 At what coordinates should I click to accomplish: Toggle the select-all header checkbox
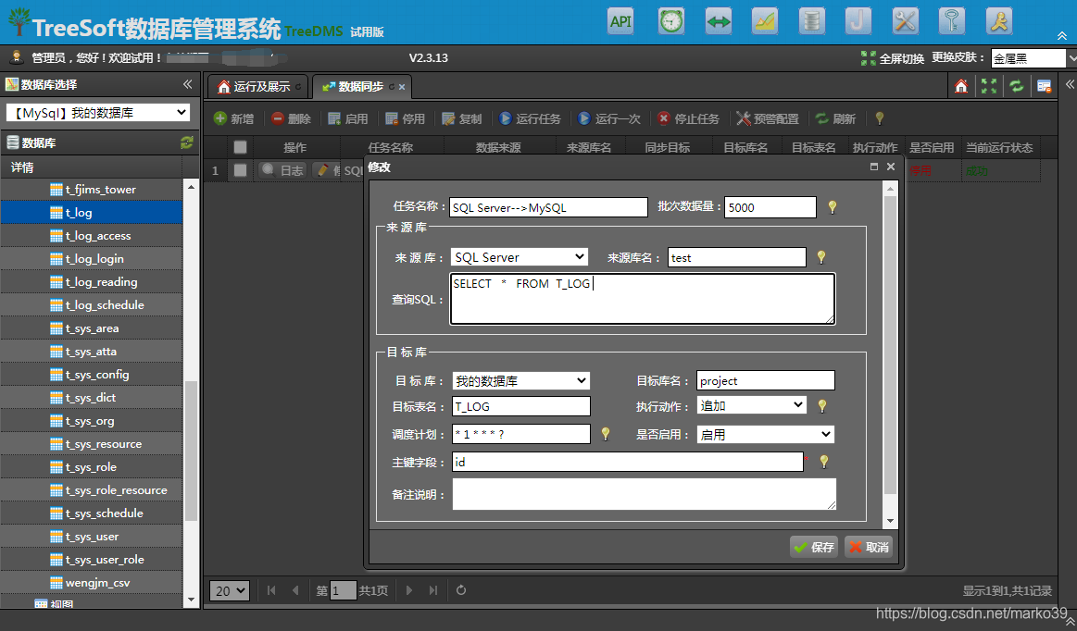click(x=240, y=147)
